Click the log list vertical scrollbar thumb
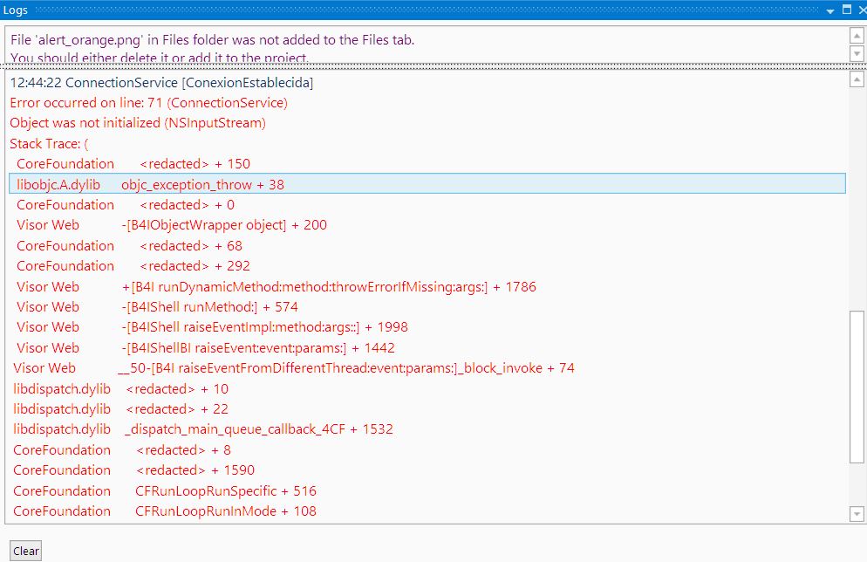 (857, 387)
